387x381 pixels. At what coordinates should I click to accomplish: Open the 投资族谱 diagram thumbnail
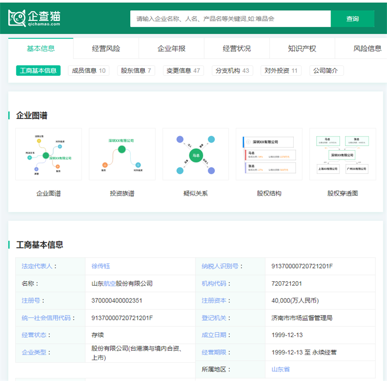(122, 154)
